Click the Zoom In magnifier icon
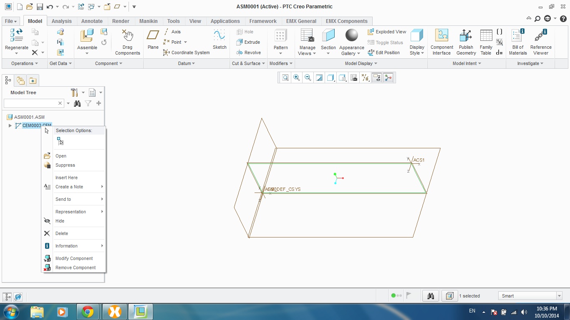 click(297, 77)
